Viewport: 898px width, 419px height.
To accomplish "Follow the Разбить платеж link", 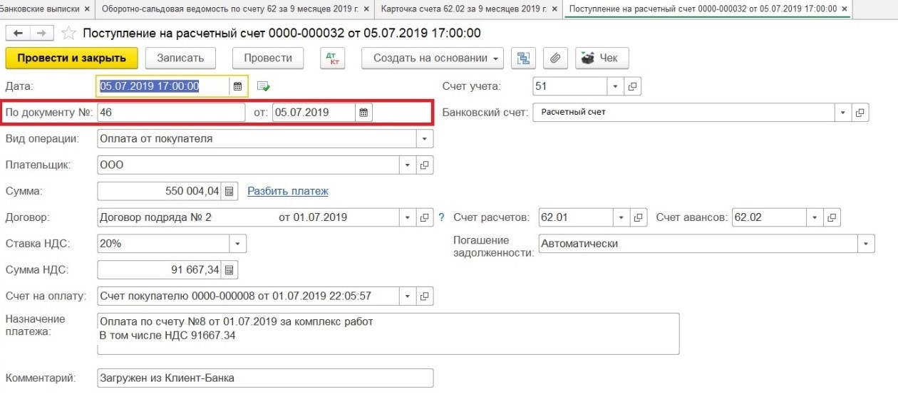I will (288, 191).
